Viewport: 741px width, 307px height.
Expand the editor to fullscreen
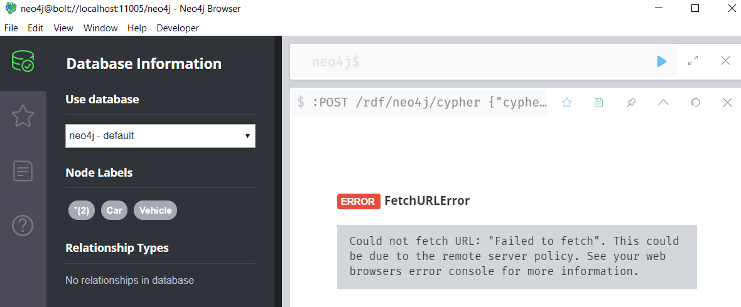(x=693, y=61)
